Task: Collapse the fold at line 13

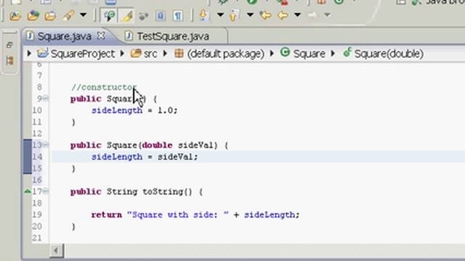Action: [x=45, y=145]
